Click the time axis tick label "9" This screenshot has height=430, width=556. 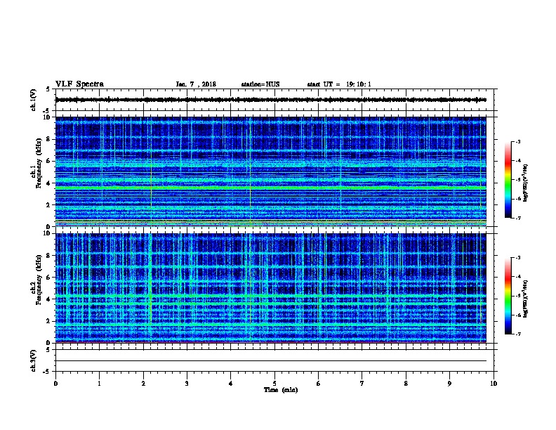[x=449, y=383]
